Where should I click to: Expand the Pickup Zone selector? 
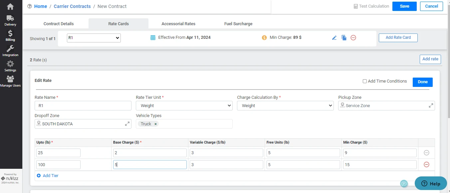(x=431, y=105)
